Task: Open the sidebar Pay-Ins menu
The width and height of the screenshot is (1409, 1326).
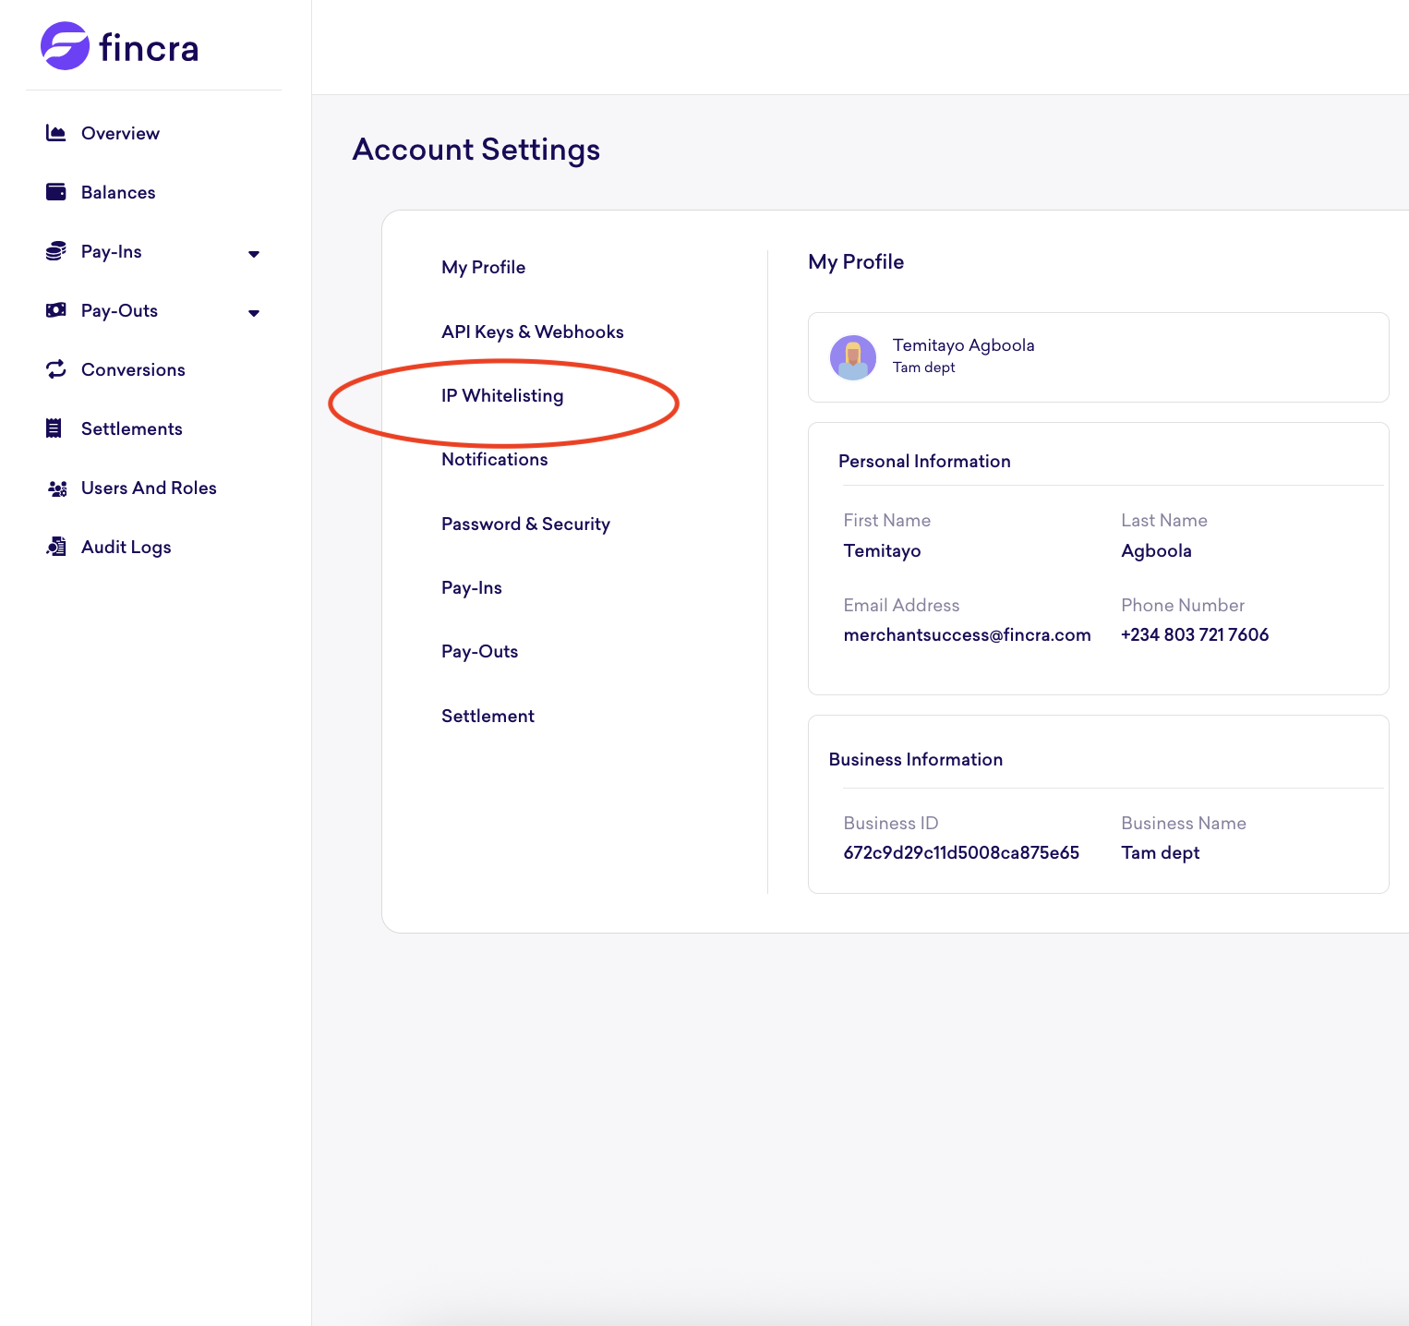Action: tap(112, 251)
